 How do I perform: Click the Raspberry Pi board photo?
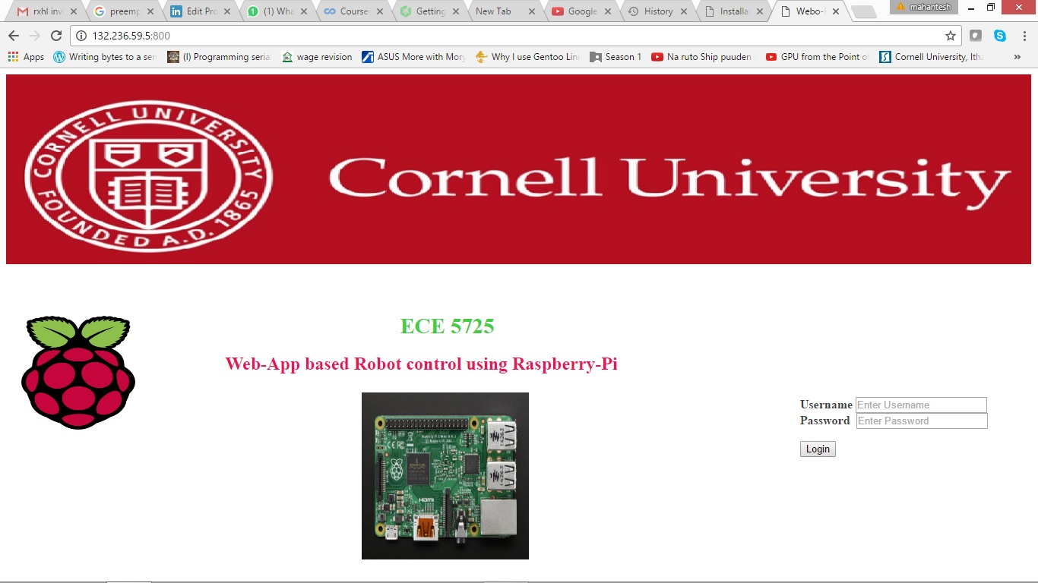point(445,476)
